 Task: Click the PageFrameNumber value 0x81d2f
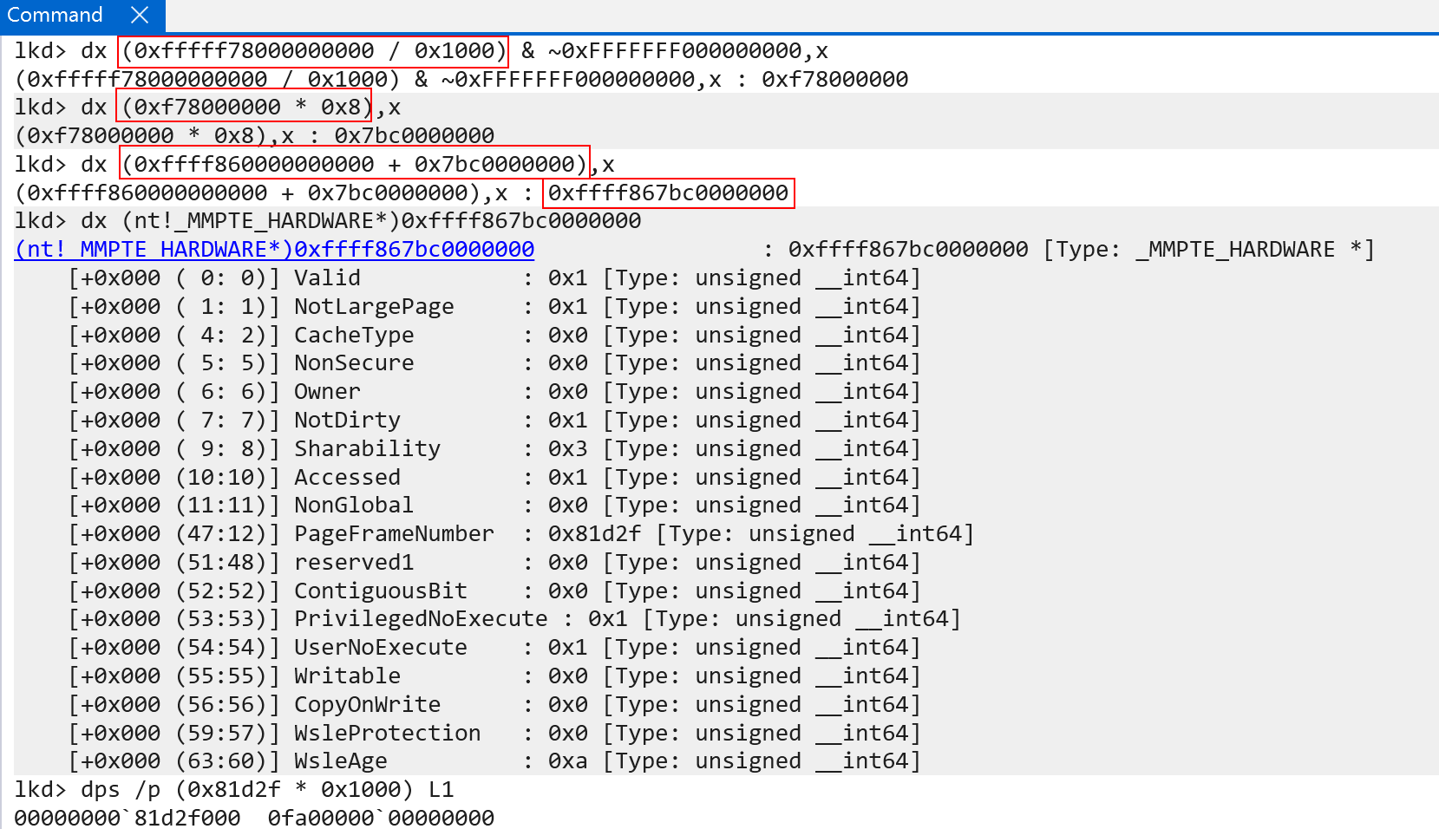coord(594,534)
